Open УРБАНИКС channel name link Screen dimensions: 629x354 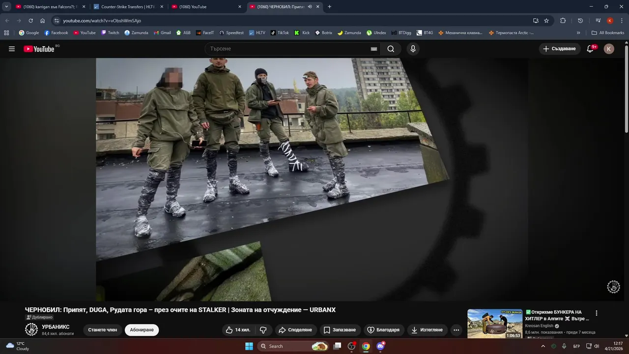point(56,327)
